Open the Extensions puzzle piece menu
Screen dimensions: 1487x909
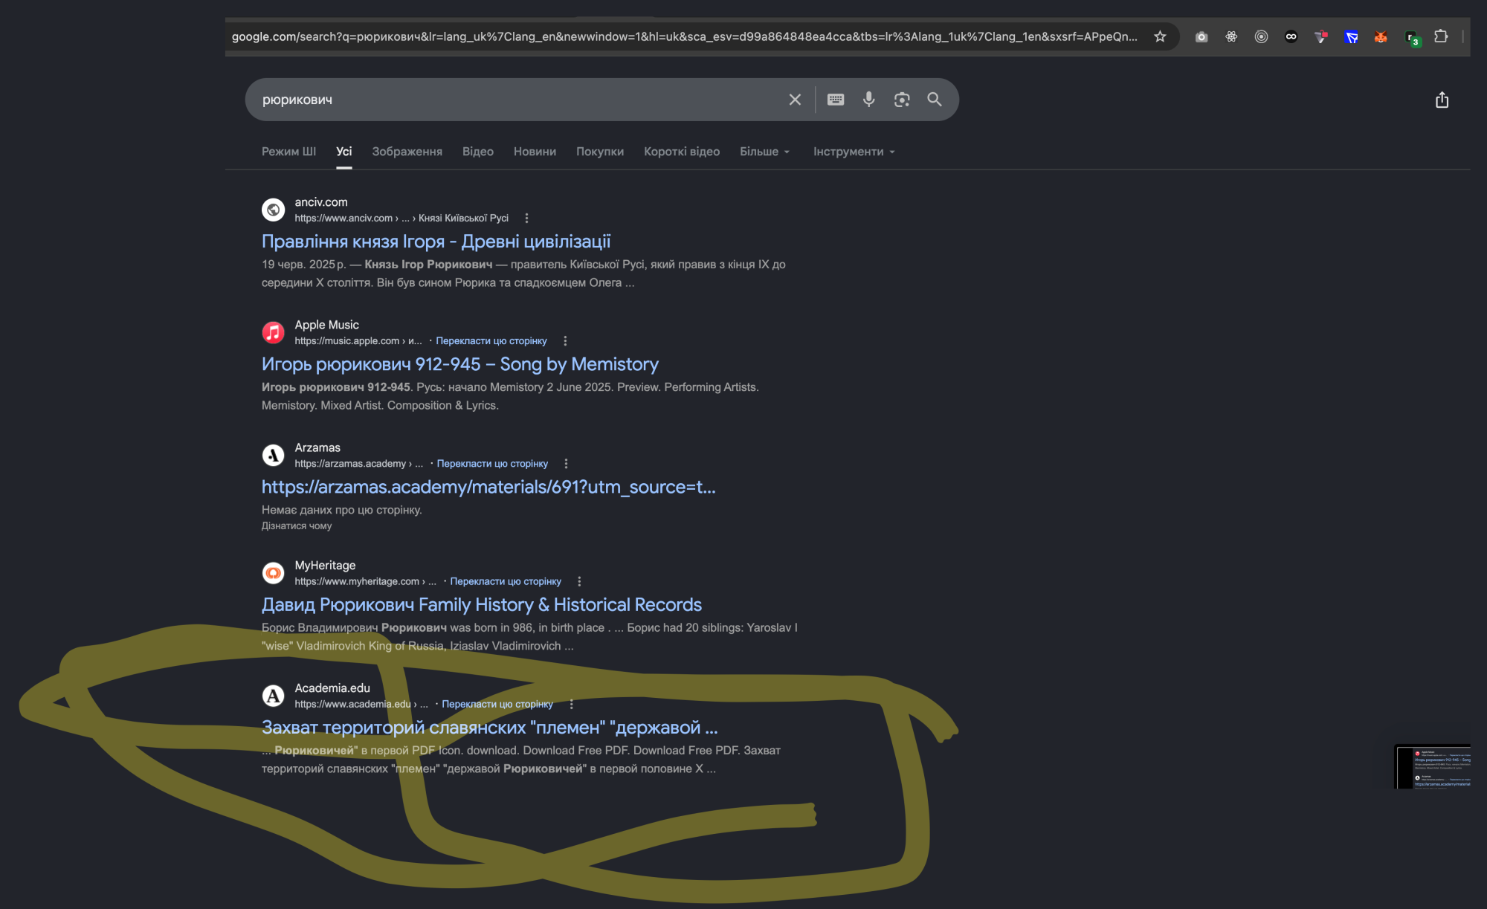point(1441,36)
